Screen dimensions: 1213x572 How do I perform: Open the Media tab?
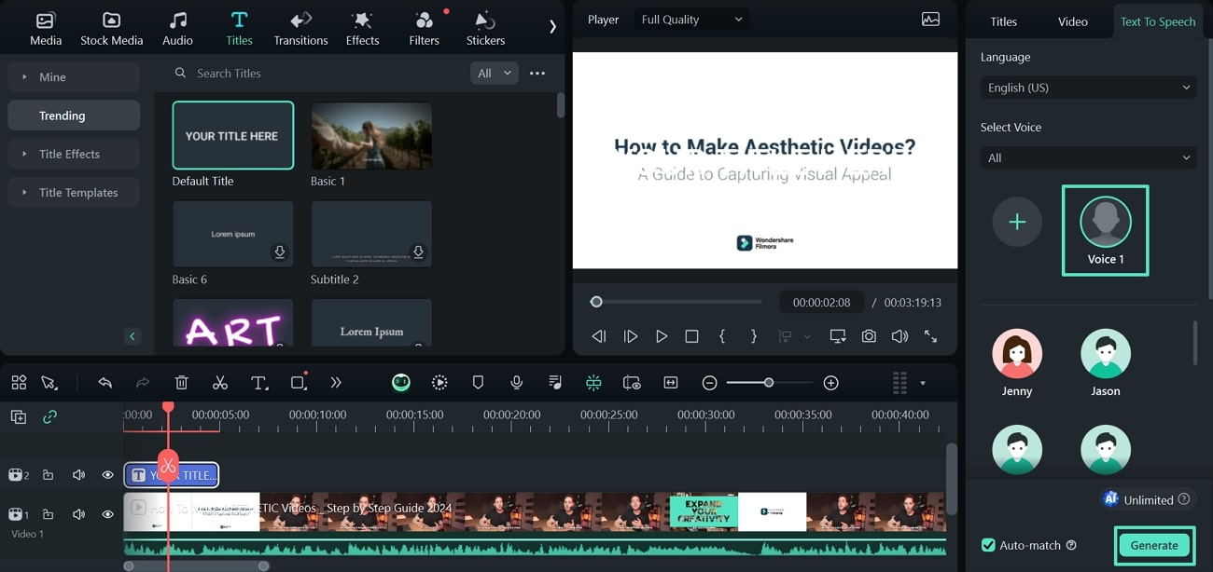click(x=45, y=28)
